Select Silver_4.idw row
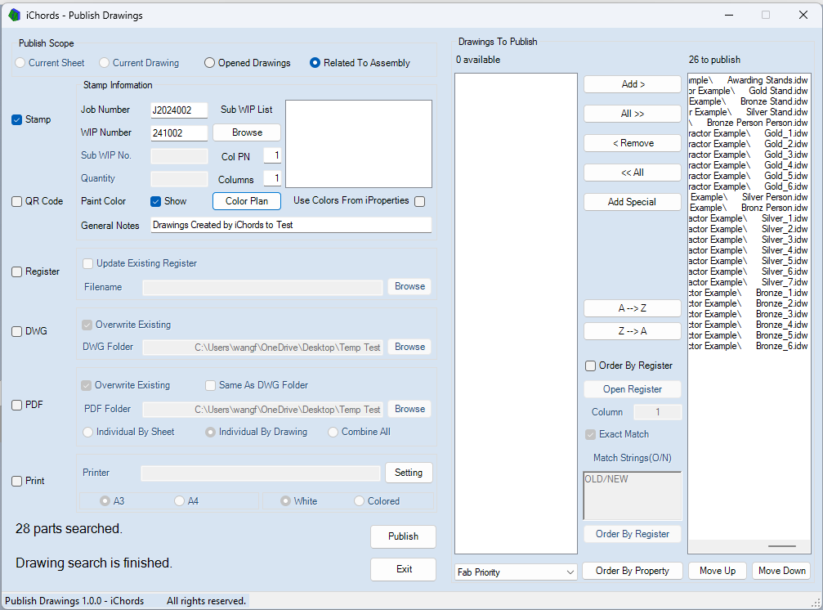823x610 pixels. click(x=749, y=250)
